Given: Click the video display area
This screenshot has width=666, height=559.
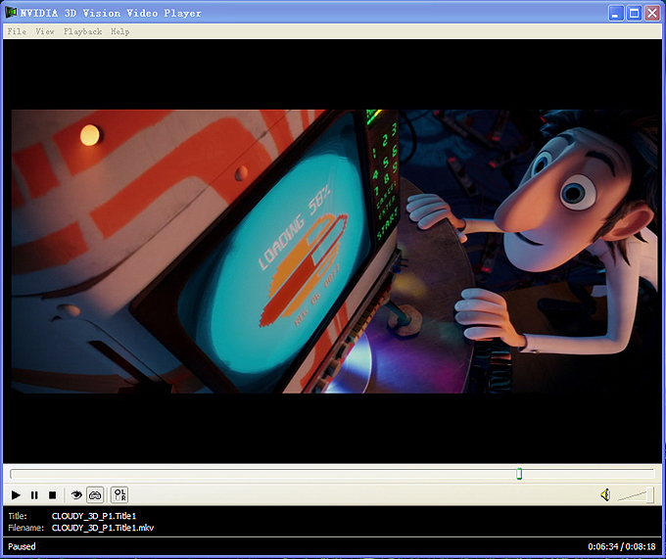Looking at the screenshot, I should coord(333,252).
